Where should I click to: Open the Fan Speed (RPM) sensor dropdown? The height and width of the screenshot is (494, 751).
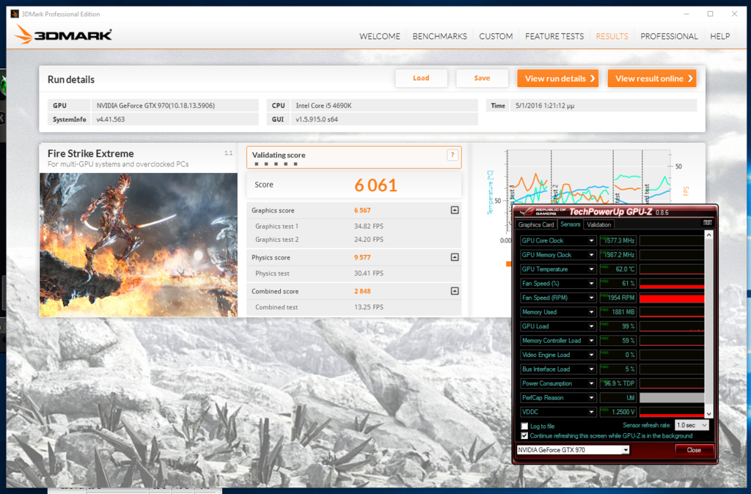click(592, 298)
